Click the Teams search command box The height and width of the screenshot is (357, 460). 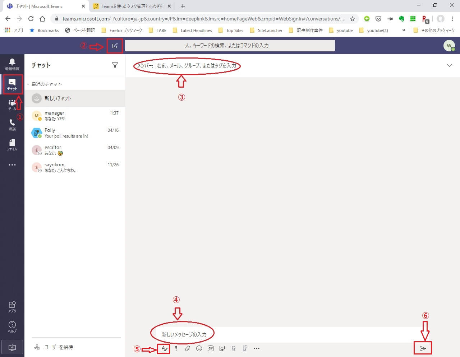pos(230,46)
